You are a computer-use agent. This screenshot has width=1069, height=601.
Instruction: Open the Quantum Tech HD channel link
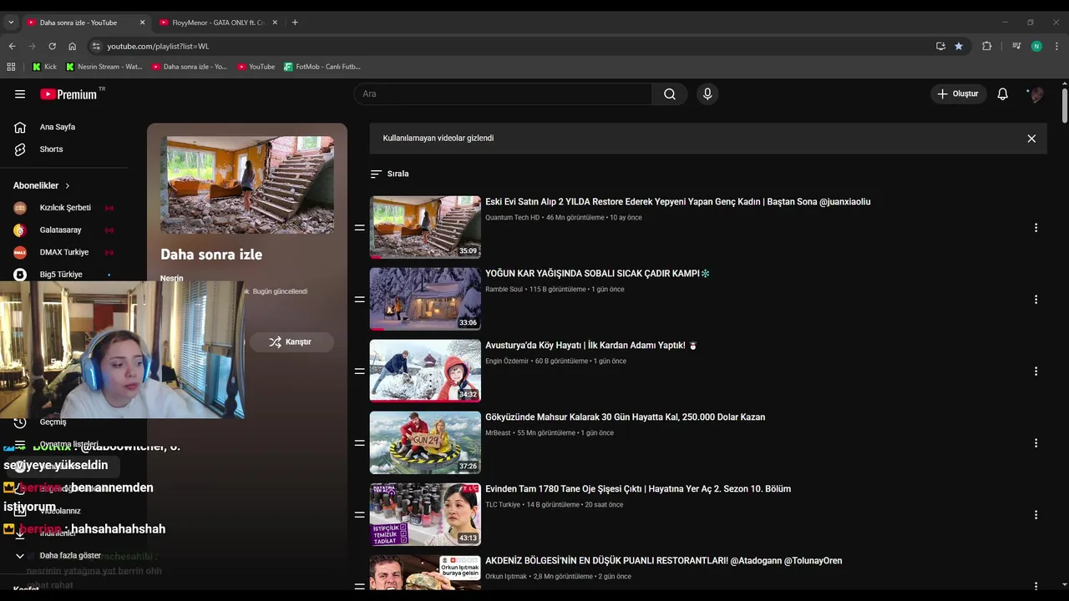(x=512, y=218)
